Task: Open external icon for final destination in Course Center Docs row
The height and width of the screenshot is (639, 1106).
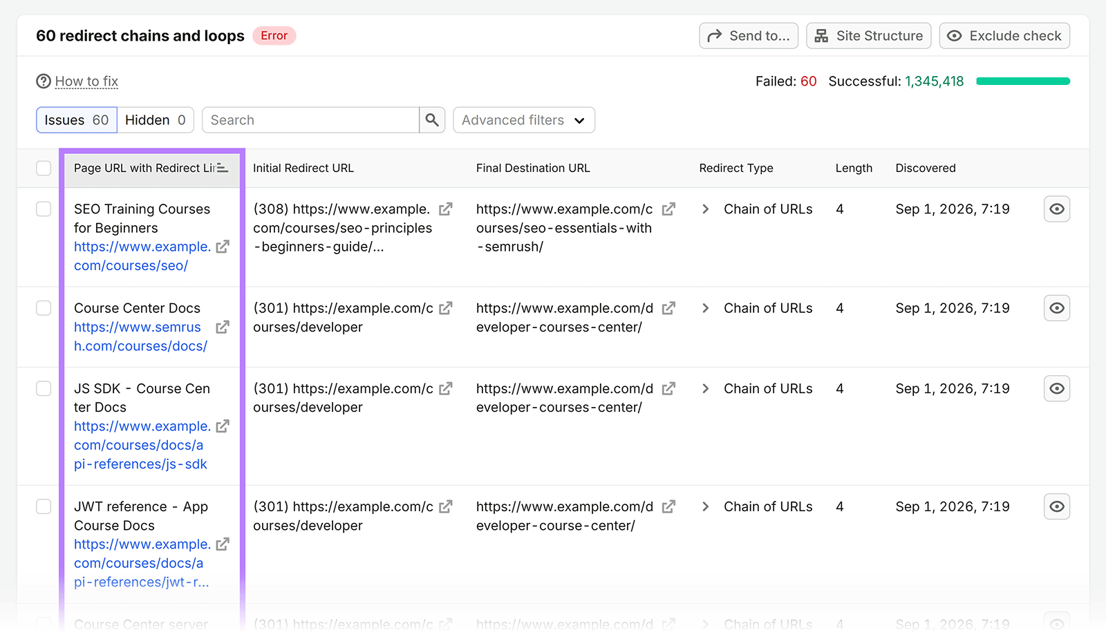Action: tap(668, 308)
